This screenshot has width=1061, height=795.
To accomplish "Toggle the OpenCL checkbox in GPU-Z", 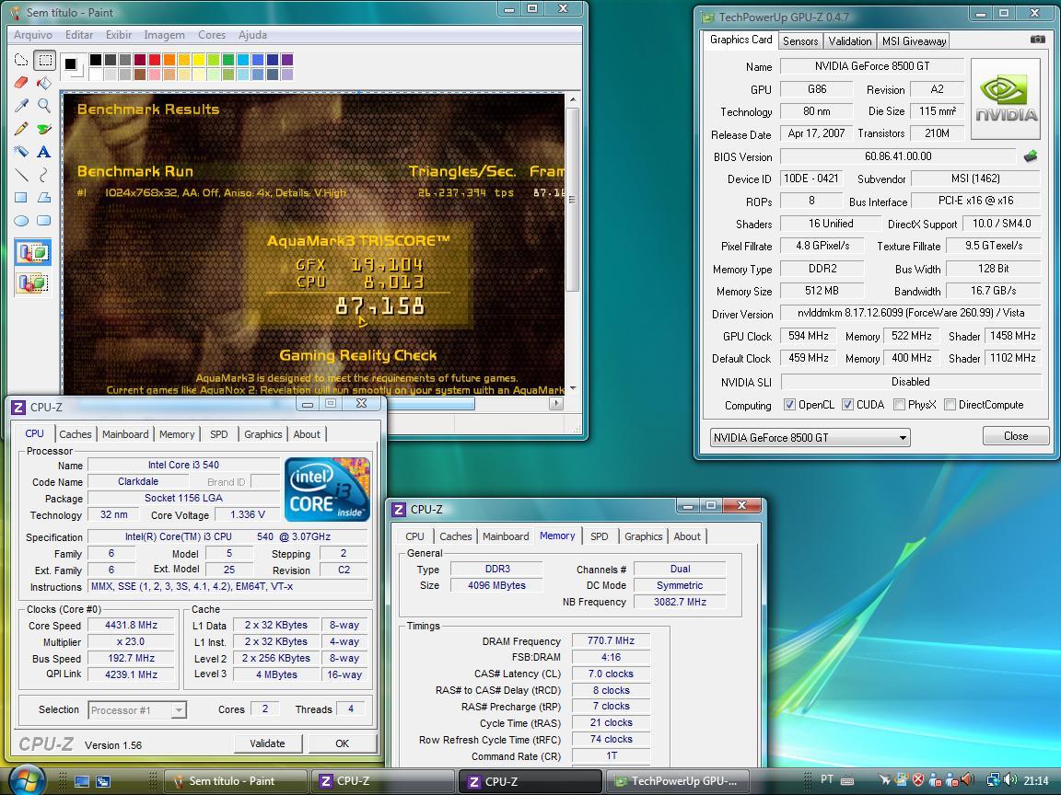I will [x=789, y=404].
